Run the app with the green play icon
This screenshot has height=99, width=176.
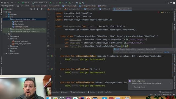[x=51, y=3]
